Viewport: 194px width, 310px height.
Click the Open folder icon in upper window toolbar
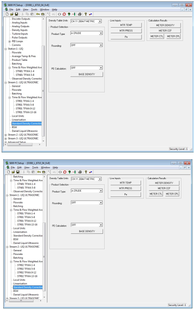(12, 14)
